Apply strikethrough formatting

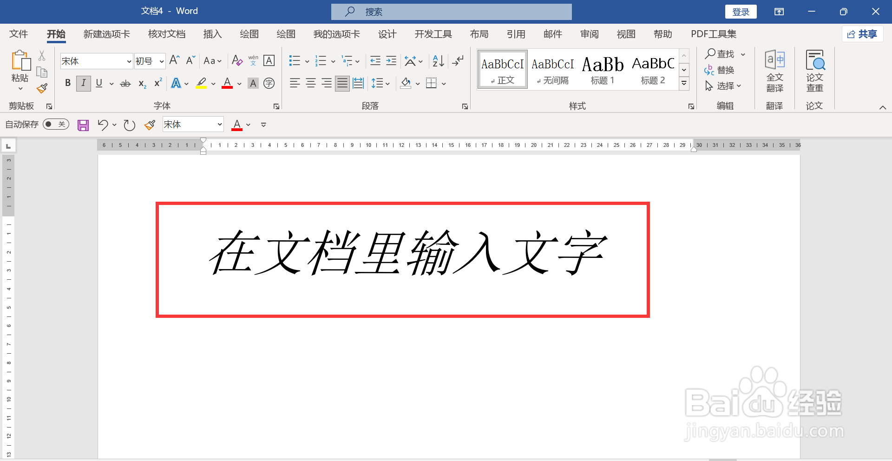(125, 83)
